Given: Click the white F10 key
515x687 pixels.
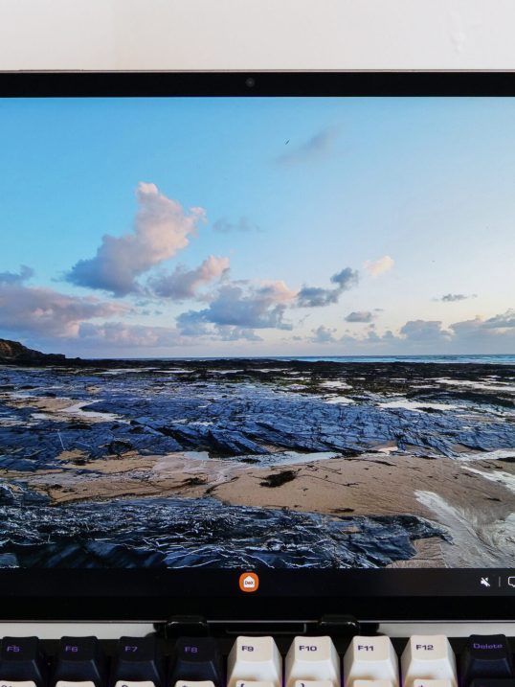Looking at the screenshot, I should pos(312,656).
